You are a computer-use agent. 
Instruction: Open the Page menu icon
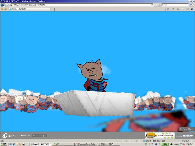[183, 9]
